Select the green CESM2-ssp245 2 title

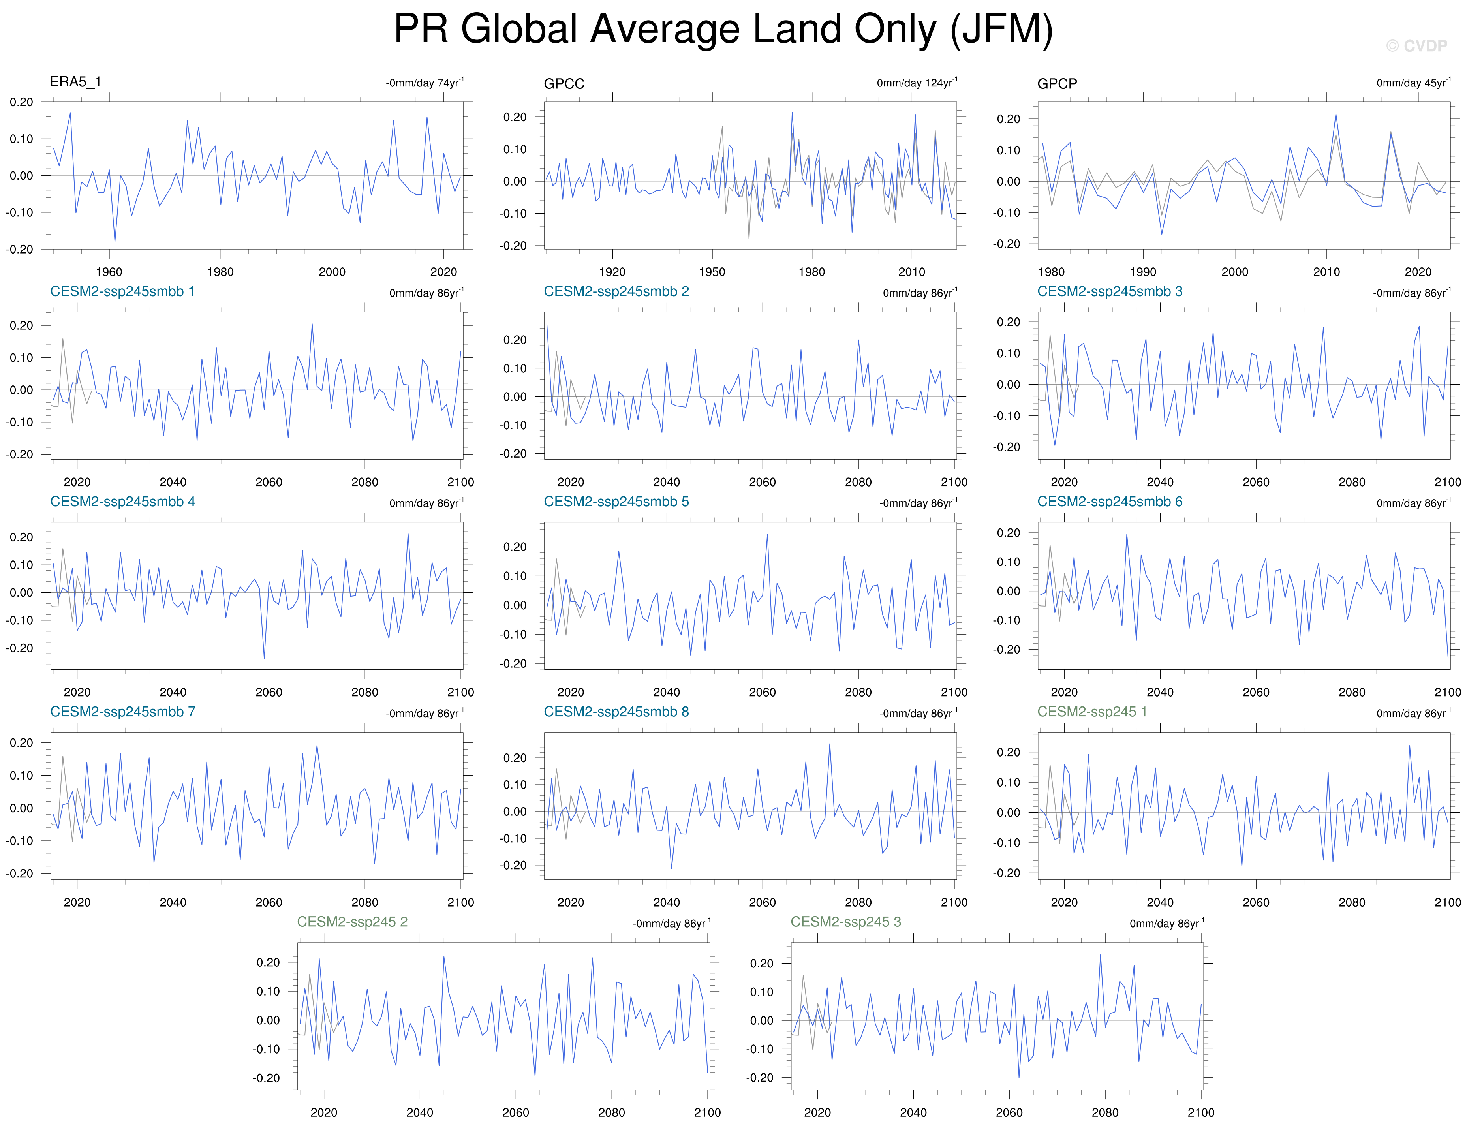352,922
